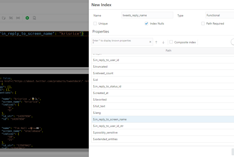Select the $.favorited path row
Image resolution: width=234 pixels, height=157 pixels.
pyautogui.click(x=163, y=99)
